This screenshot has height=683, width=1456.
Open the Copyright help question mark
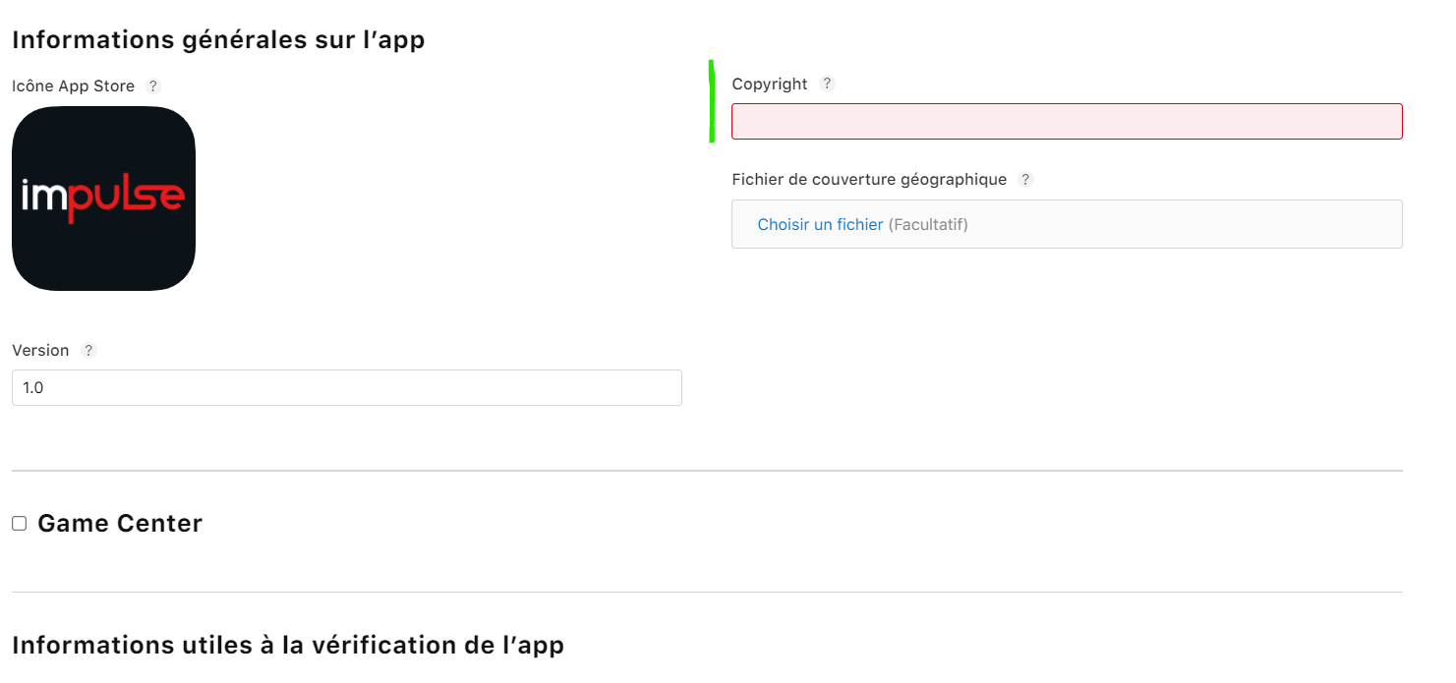[827, 84]
